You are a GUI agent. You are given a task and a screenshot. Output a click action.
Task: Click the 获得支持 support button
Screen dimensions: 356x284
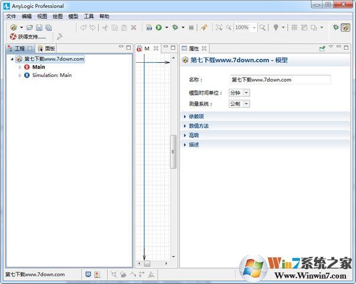[28, 37]
